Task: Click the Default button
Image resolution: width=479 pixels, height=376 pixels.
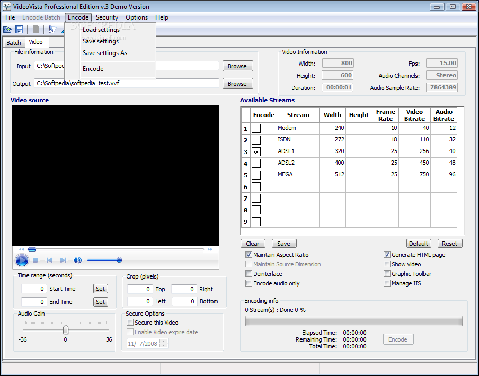Action: (419, 244)
